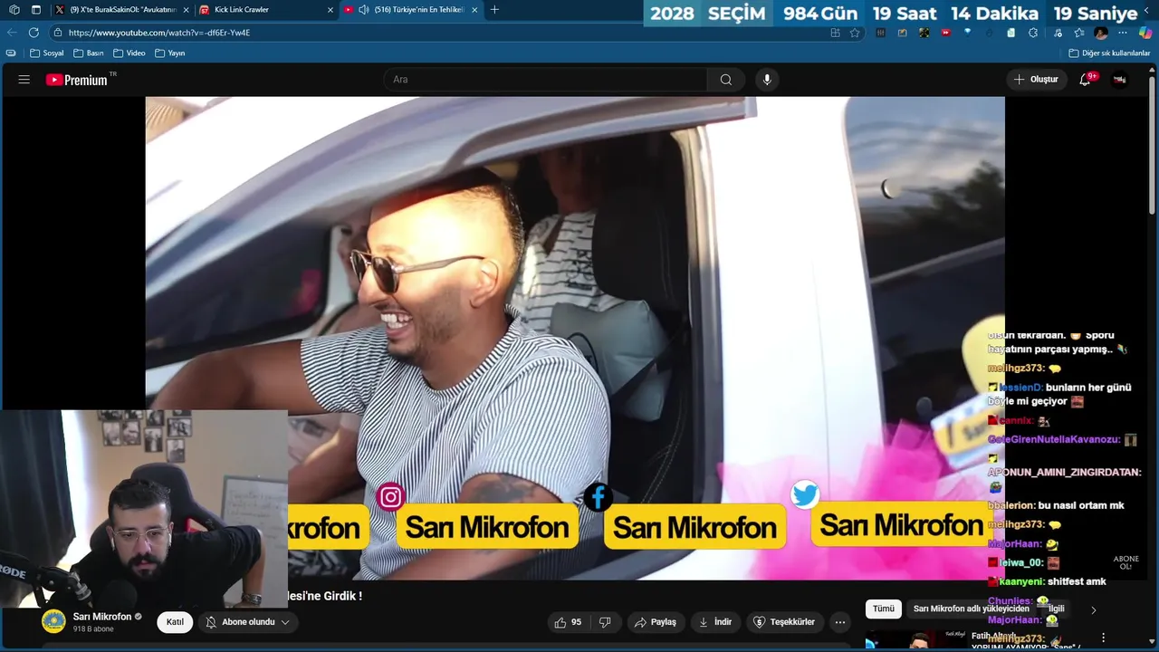The width and height of the screenshot is (1159, 652).
Task: Open browser settings and more ellipsis
Action: coord(1123,33)
